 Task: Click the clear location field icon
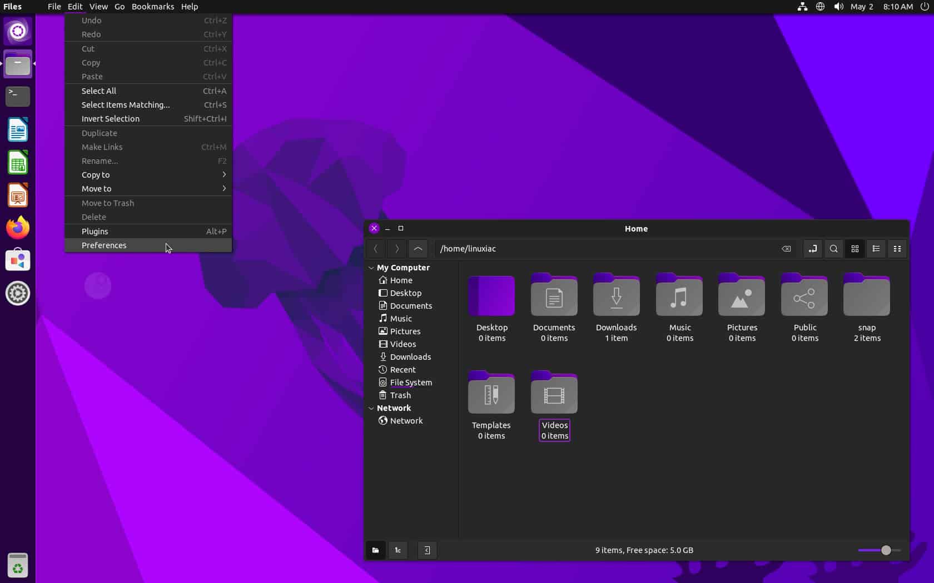click(x=786, y=249)
